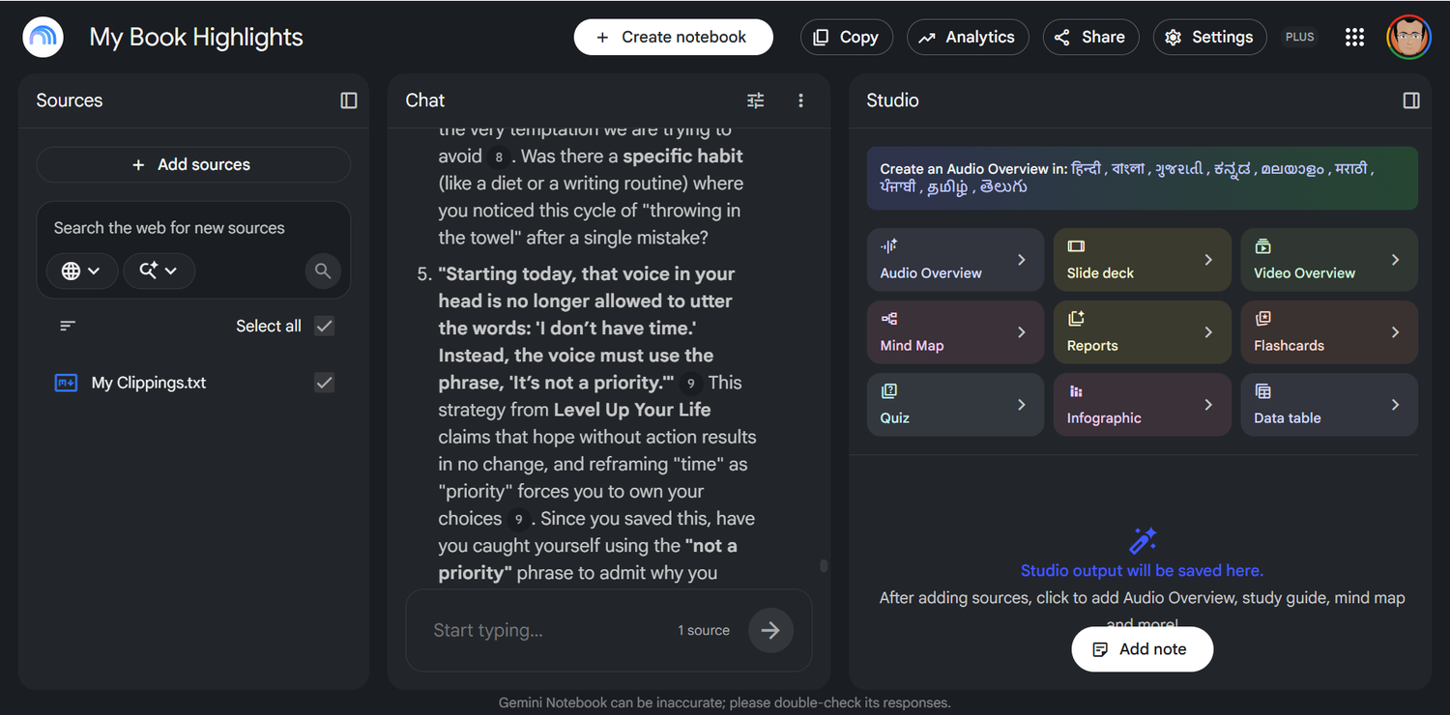Select the Flashcards tile
Screen dimensions: 1450x715
(x=1329, y=332)
